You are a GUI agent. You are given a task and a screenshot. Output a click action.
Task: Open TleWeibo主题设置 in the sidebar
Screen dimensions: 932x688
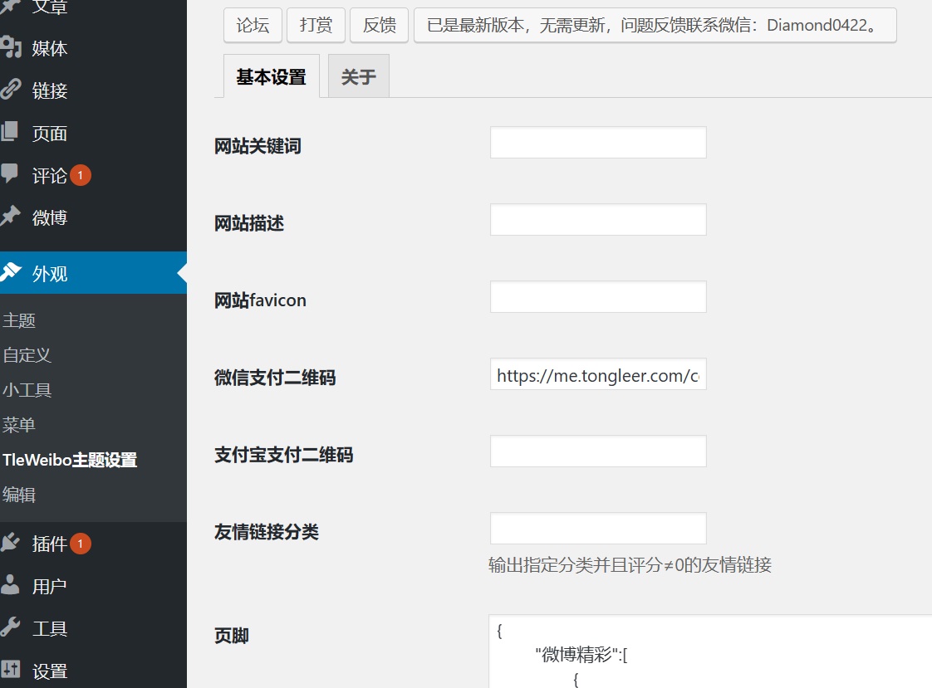[x=70, y=460]
